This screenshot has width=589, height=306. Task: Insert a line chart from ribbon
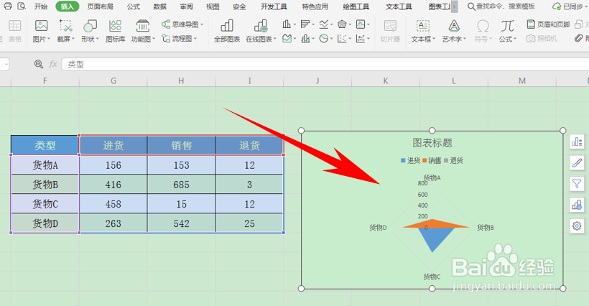(325, 24)
